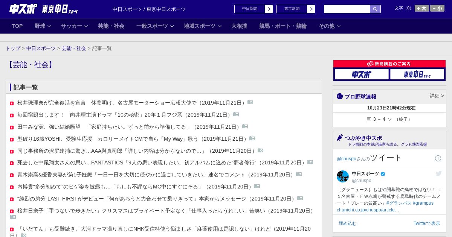This screenshot has width=452, height=237.
Task: Focus the header search input field
Action: 347,9
